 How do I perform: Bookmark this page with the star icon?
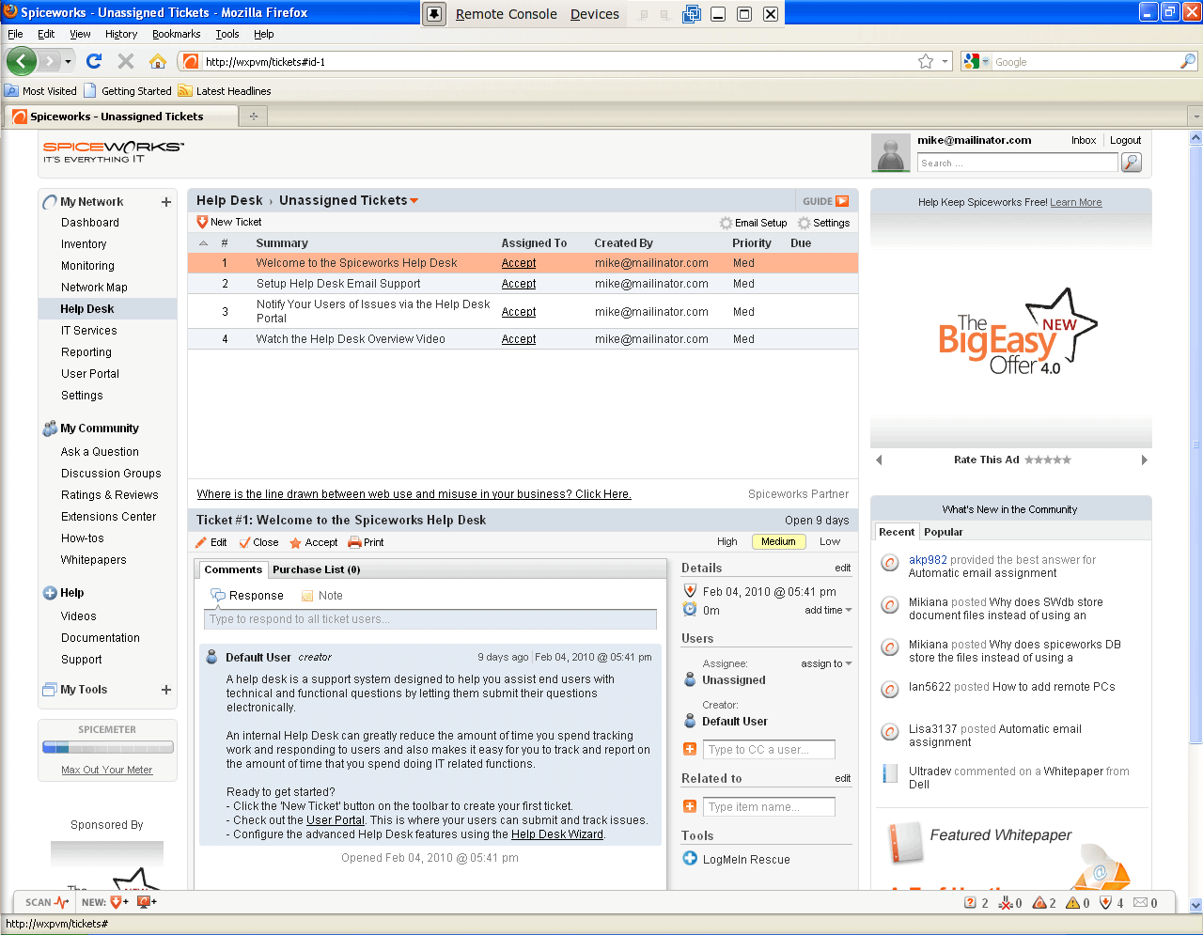(926, 61)
